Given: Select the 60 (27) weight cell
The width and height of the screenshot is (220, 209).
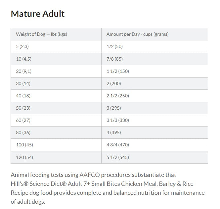Looking at the screenshot, I should pyautogui.click(x=56, y=120).
